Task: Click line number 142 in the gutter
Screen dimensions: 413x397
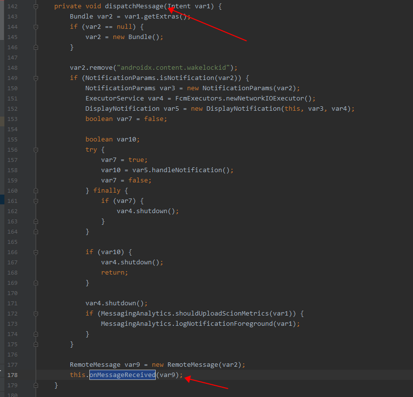Action: (12, 6)
